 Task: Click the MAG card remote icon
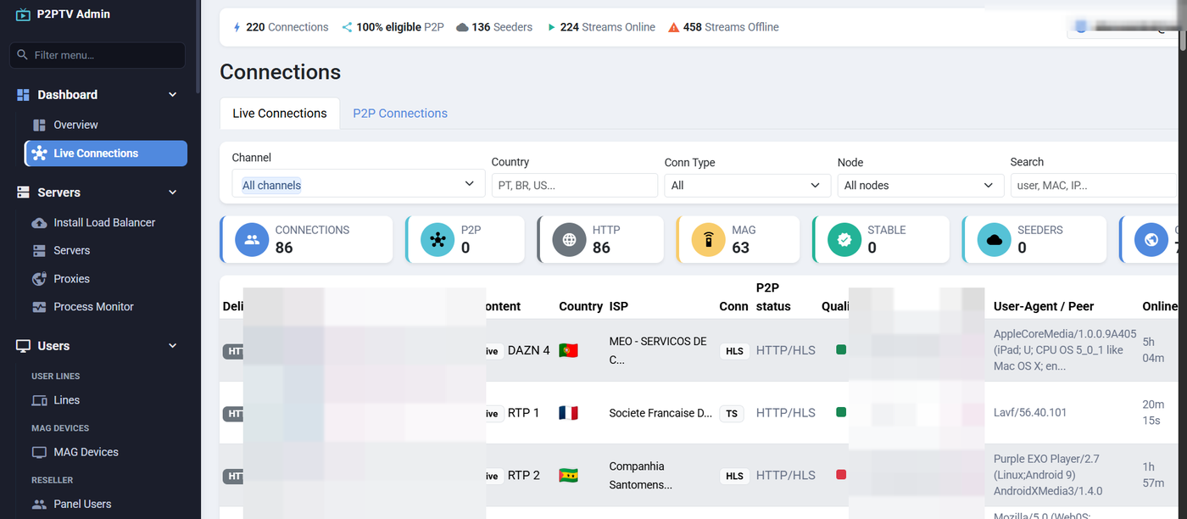[x=708, y=239]
